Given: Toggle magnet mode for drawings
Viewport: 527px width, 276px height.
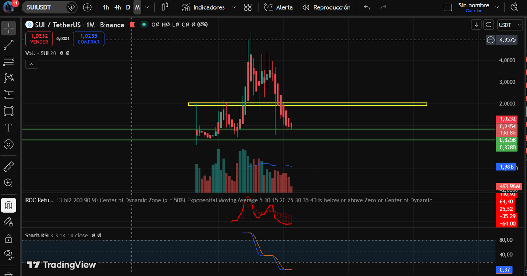Looking at the screenshot, I should tap(9, 205).
